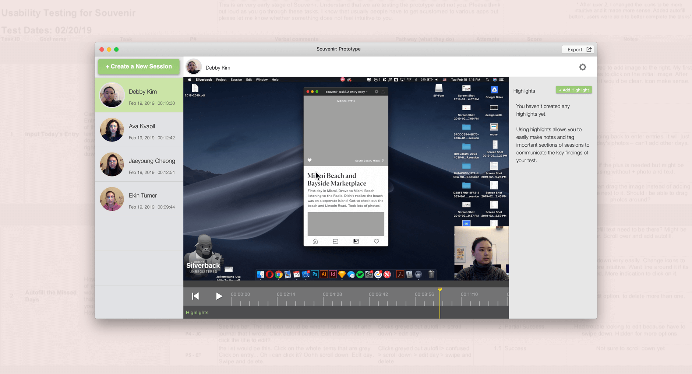Open the Silverback menu
Screen dimensions: 692x374
pos(204,80)
